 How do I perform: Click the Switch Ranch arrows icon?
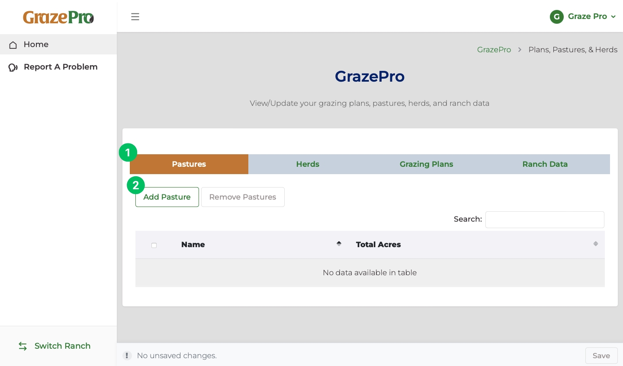click(x=23, y=346)
